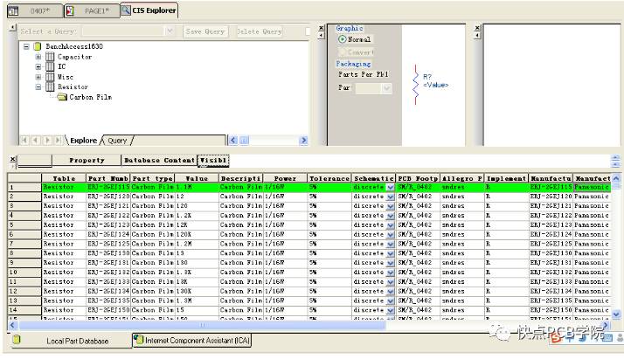Screen dimensions: 624x359
Task: Collapse the Resistor table node
Action: pyautogui.click(x=38, y=86)
